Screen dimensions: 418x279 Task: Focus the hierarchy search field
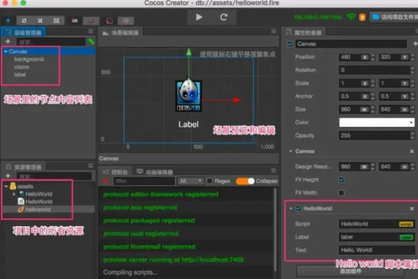pyautogui.click(x=51, y=42)
